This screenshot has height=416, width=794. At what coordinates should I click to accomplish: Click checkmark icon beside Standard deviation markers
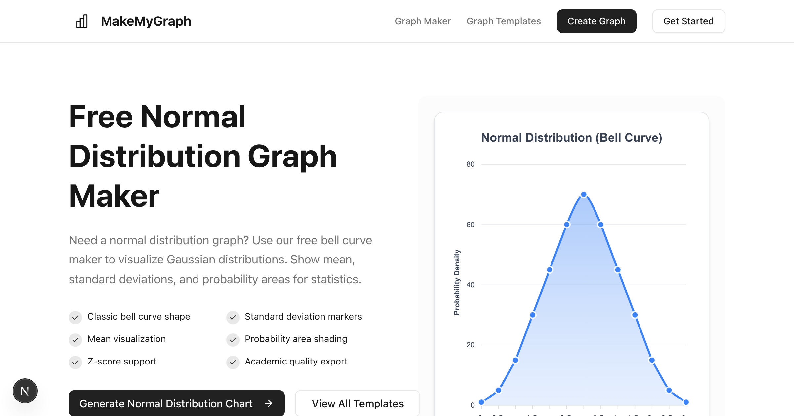[x=233, y=317]
